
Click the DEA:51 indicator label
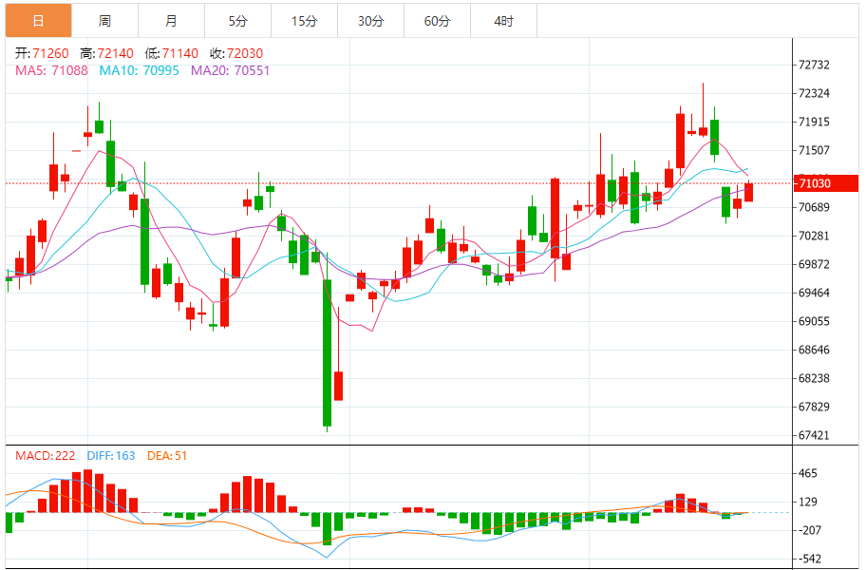[x=167, y=456]
